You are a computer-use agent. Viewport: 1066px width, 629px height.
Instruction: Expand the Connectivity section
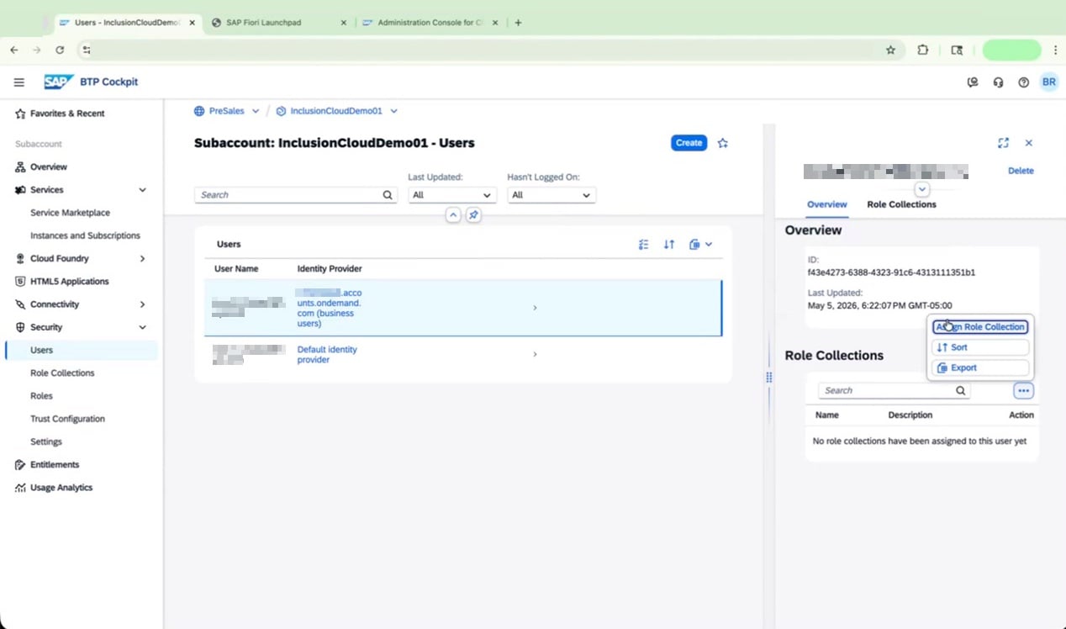[142, 304]
